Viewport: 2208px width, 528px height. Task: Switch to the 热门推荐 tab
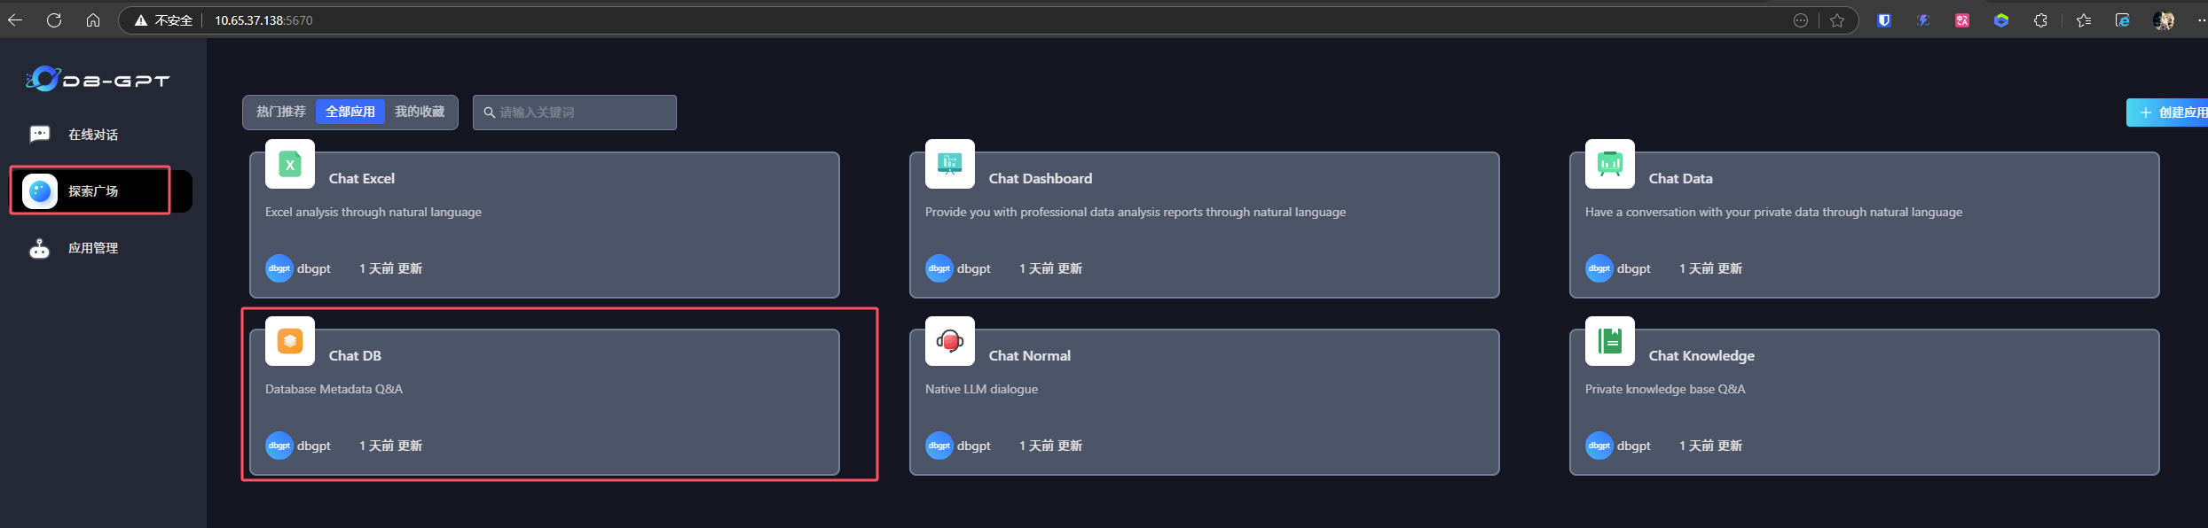pos(281,112)
